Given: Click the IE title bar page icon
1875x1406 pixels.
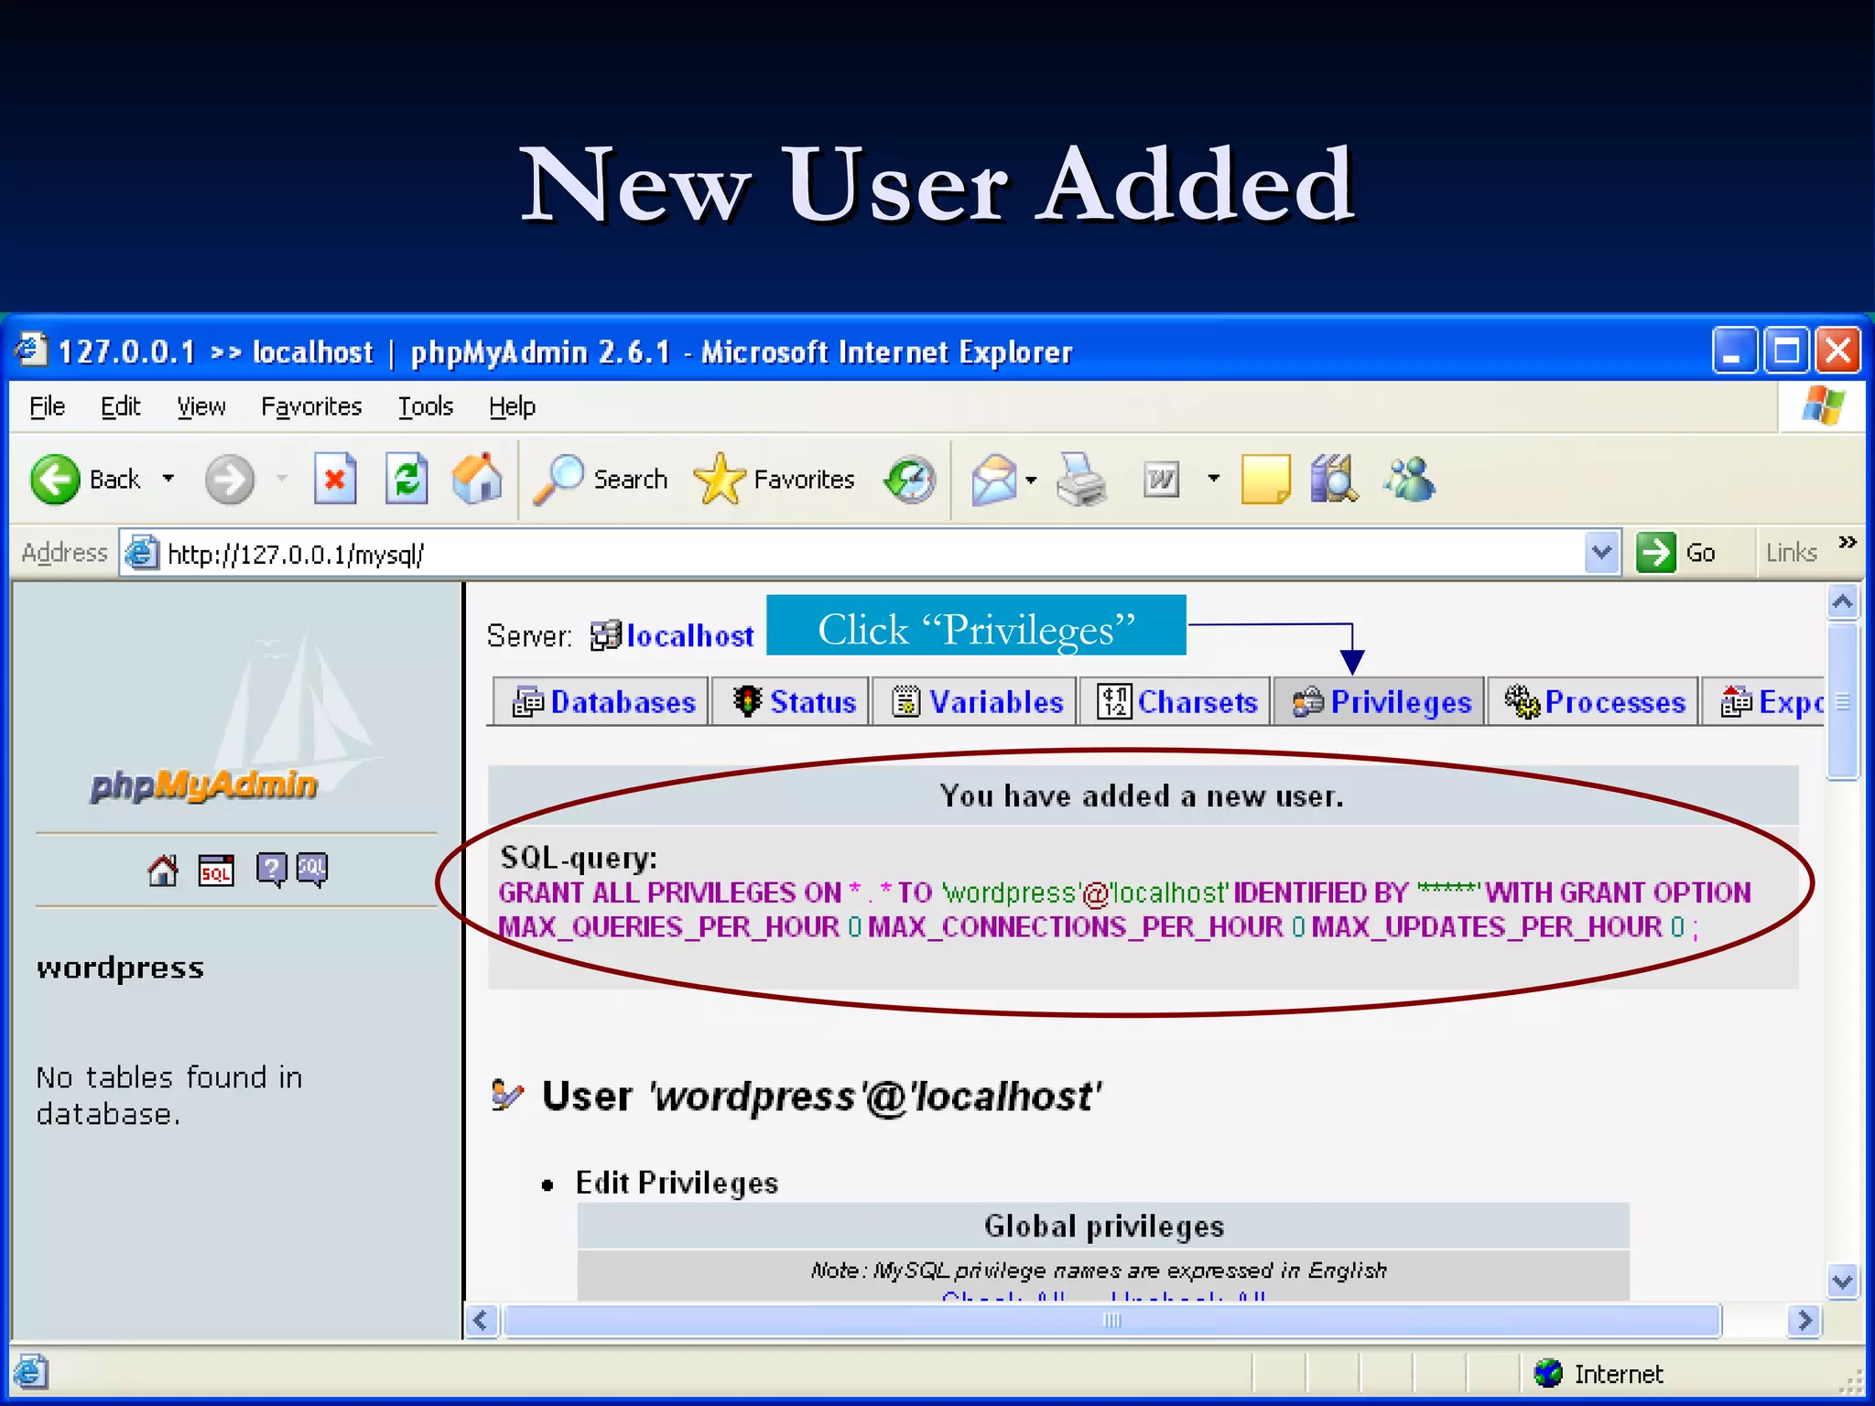Looking at the screenshot, I should (x=31, y=350).
